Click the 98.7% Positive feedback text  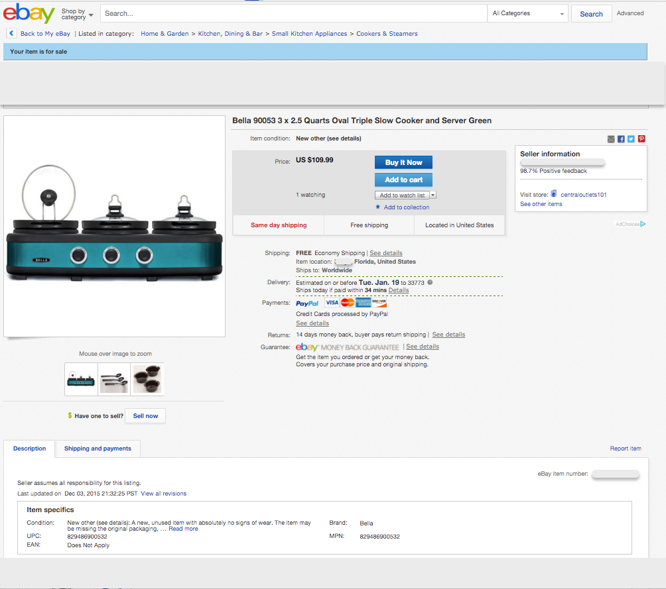(553, 171)
